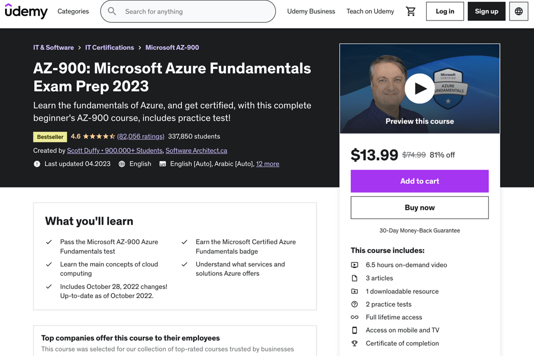This screenshot has height=356, width=534.
Task: Go to Microsoft AZ-900 breadcrumb
Action: [172, 48]
